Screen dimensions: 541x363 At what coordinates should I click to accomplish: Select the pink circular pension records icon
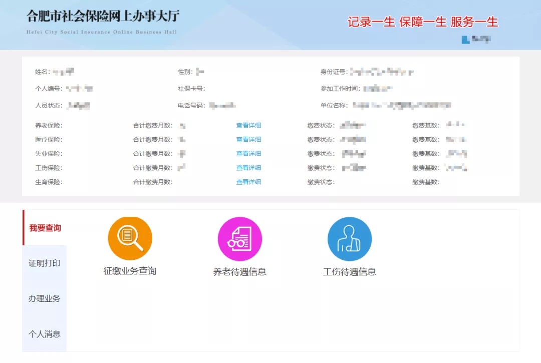point(239,239)
